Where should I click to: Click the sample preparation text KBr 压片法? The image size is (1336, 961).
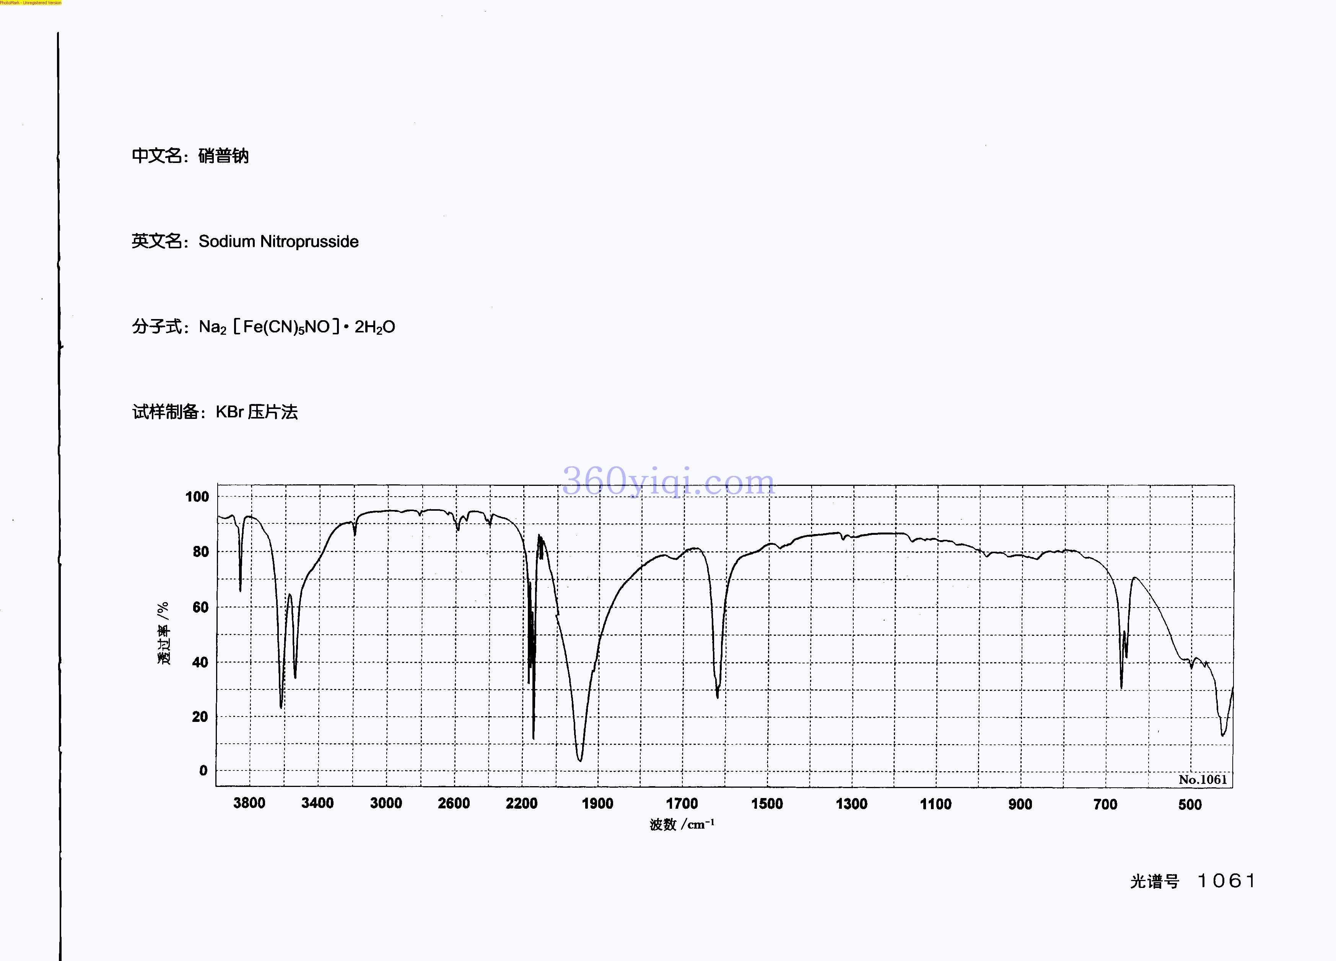(x=257, y=412)
